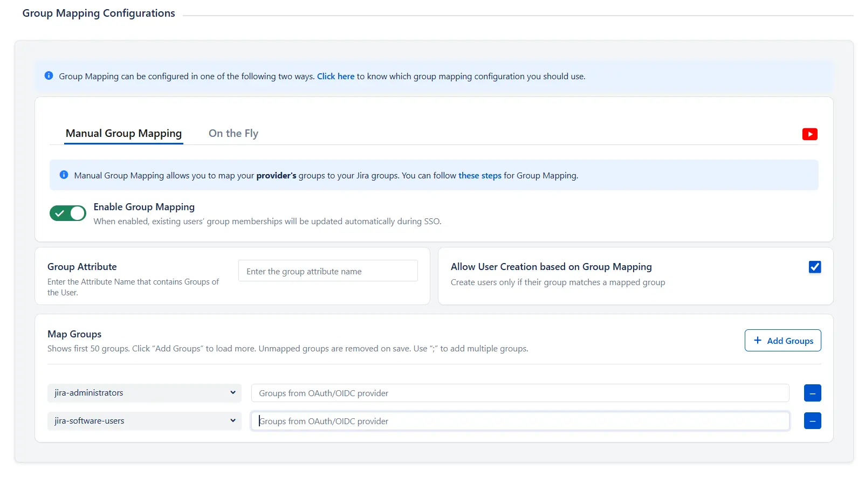
Task: Click 'Shows first 50 groups' help text
Action: (x=287, y=348)
